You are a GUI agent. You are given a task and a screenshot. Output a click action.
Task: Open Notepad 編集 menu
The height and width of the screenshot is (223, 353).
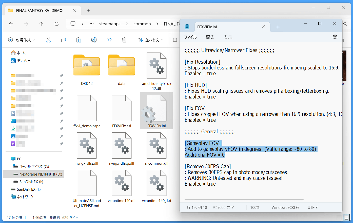(x=210, y=37)
